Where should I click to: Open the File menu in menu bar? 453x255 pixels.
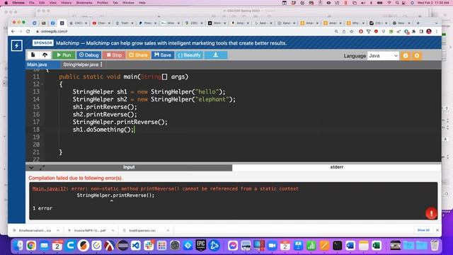click(x=32, y=3)
